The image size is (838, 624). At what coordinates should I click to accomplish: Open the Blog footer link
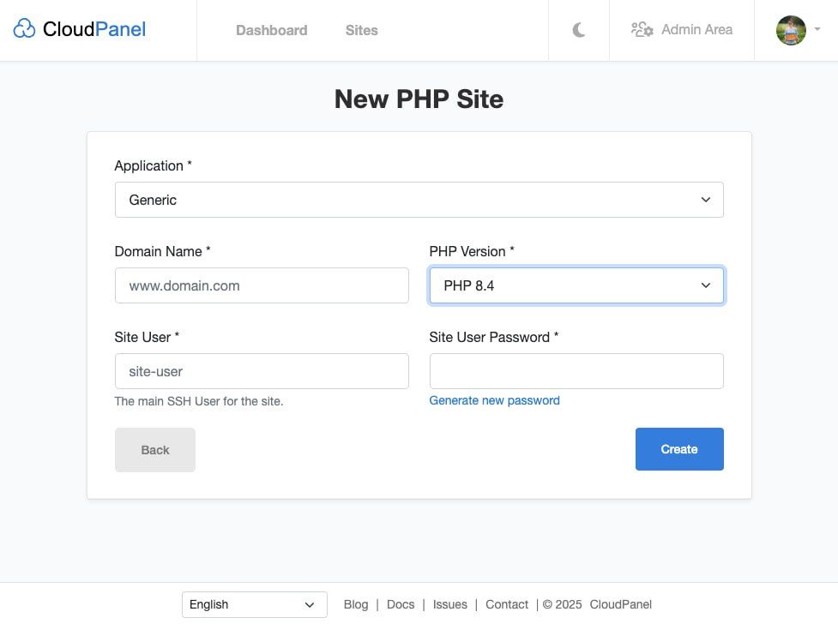pos(355,604)
